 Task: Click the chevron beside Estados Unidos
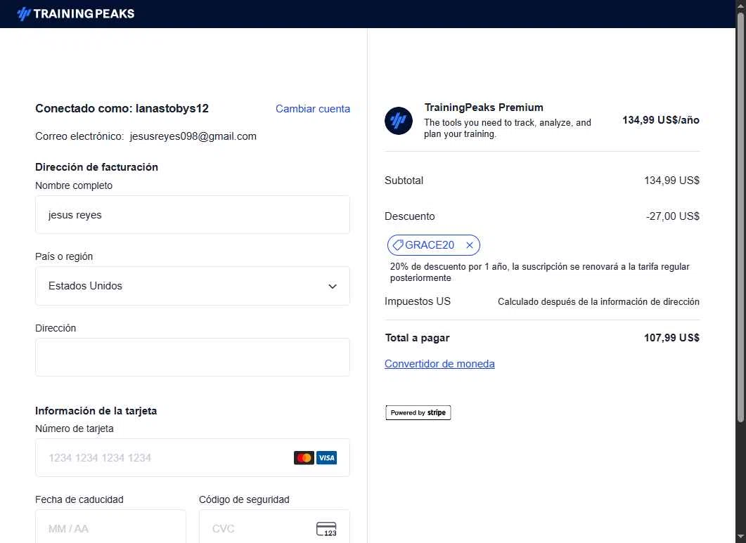pyautogui.click(x=333, y=286)
